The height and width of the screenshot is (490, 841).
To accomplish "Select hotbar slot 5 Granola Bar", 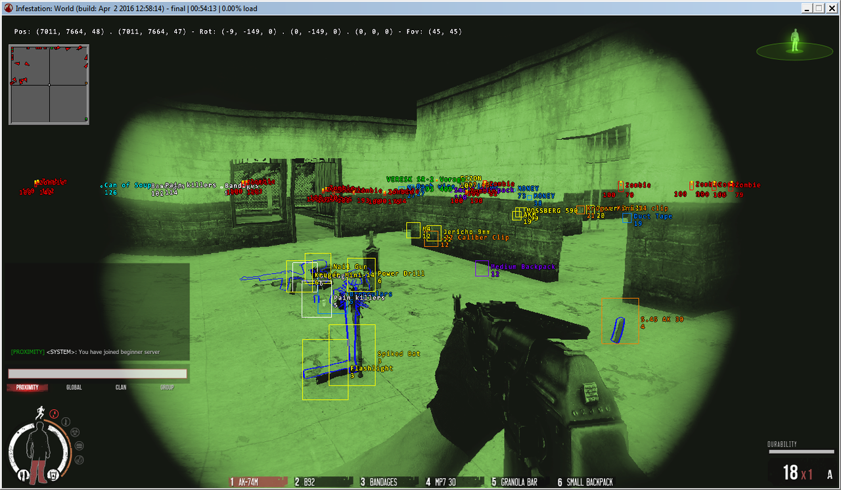I will coord(520,482).
